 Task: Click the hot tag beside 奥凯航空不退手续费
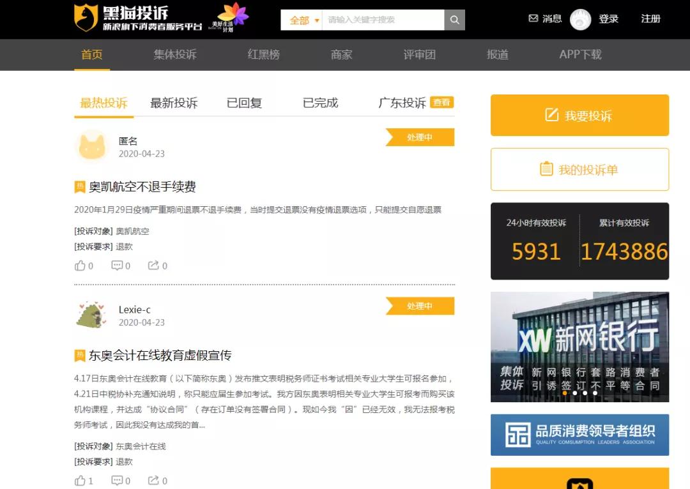[80, 186]
